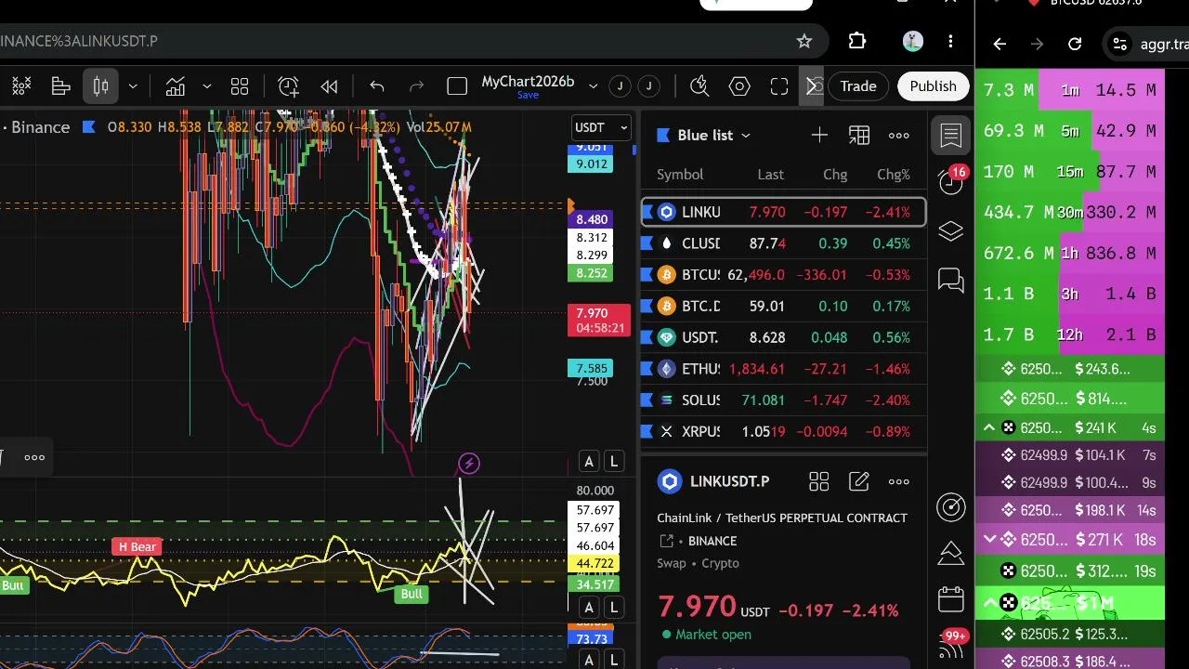Create an alert with the clock-plus icon
This screenshot has width=1189, height=669.
point(289,86)
